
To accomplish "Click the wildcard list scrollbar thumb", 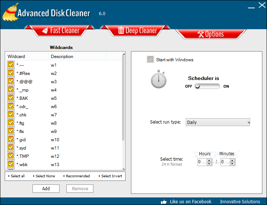I will click(123, 98).
